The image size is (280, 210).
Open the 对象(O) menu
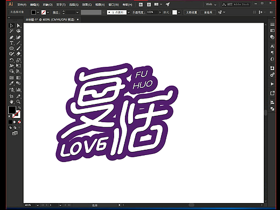(x=48, y=5)
